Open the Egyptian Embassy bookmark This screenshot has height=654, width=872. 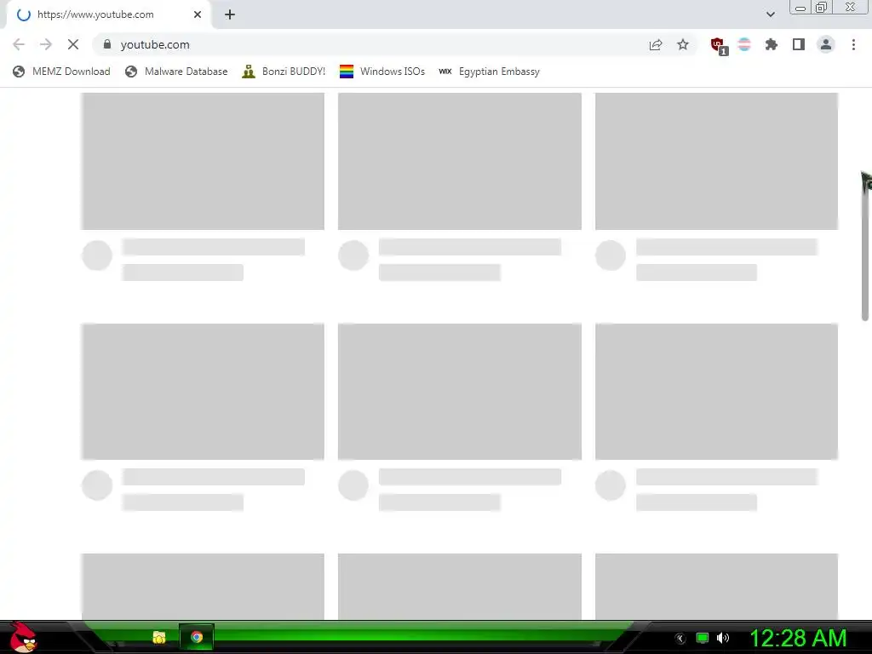490,72
